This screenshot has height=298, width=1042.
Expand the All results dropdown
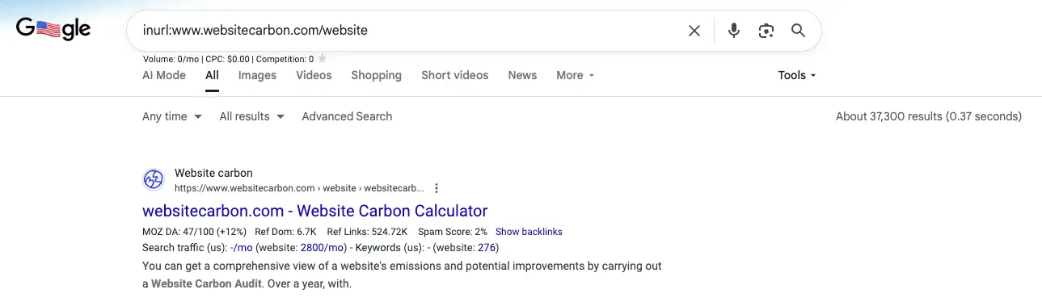click(252, 116)
